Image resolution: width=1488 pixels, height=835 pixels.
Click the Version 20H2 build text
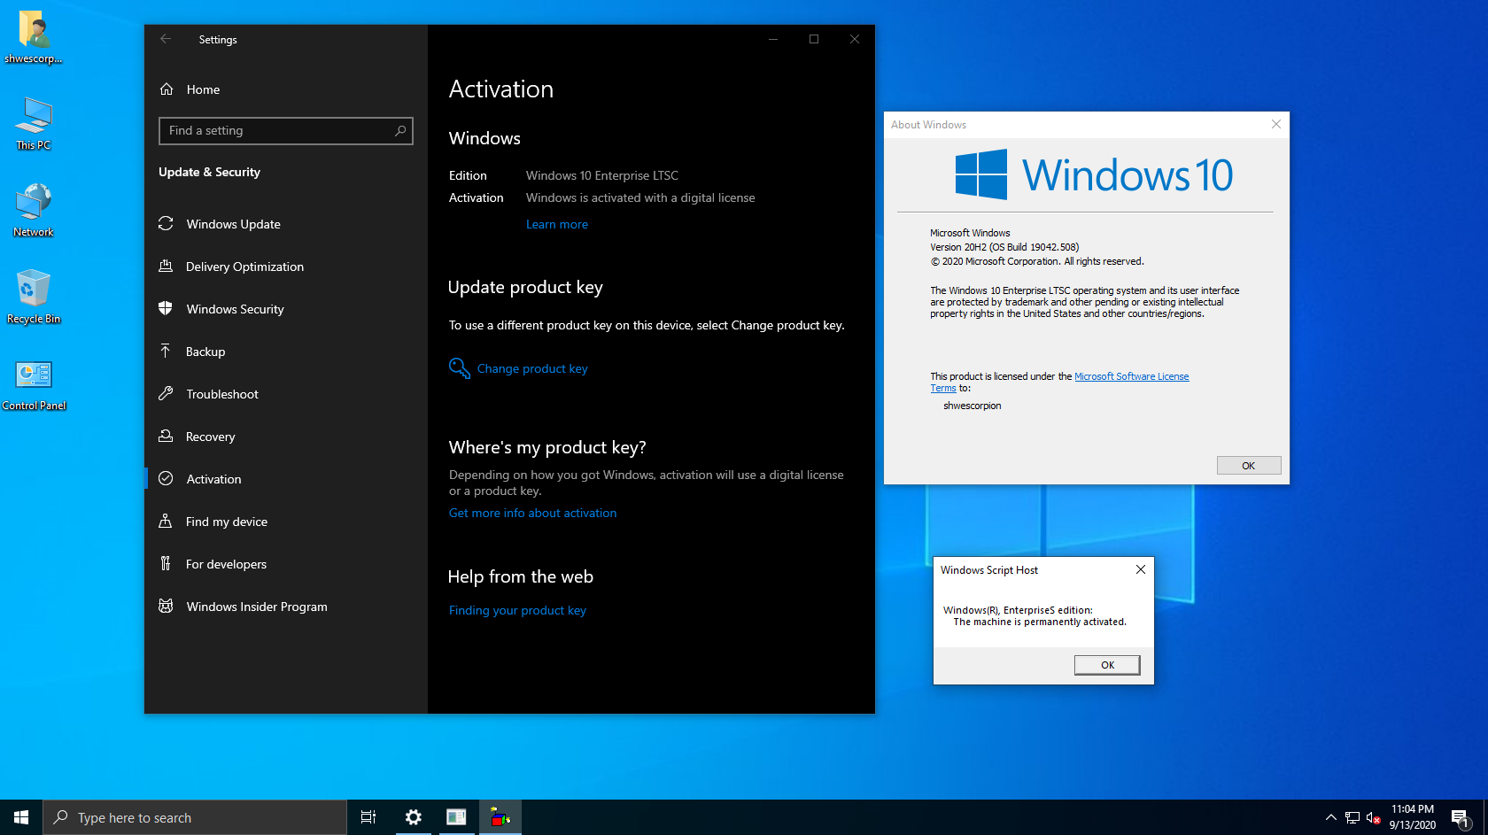pos(1004,247)
